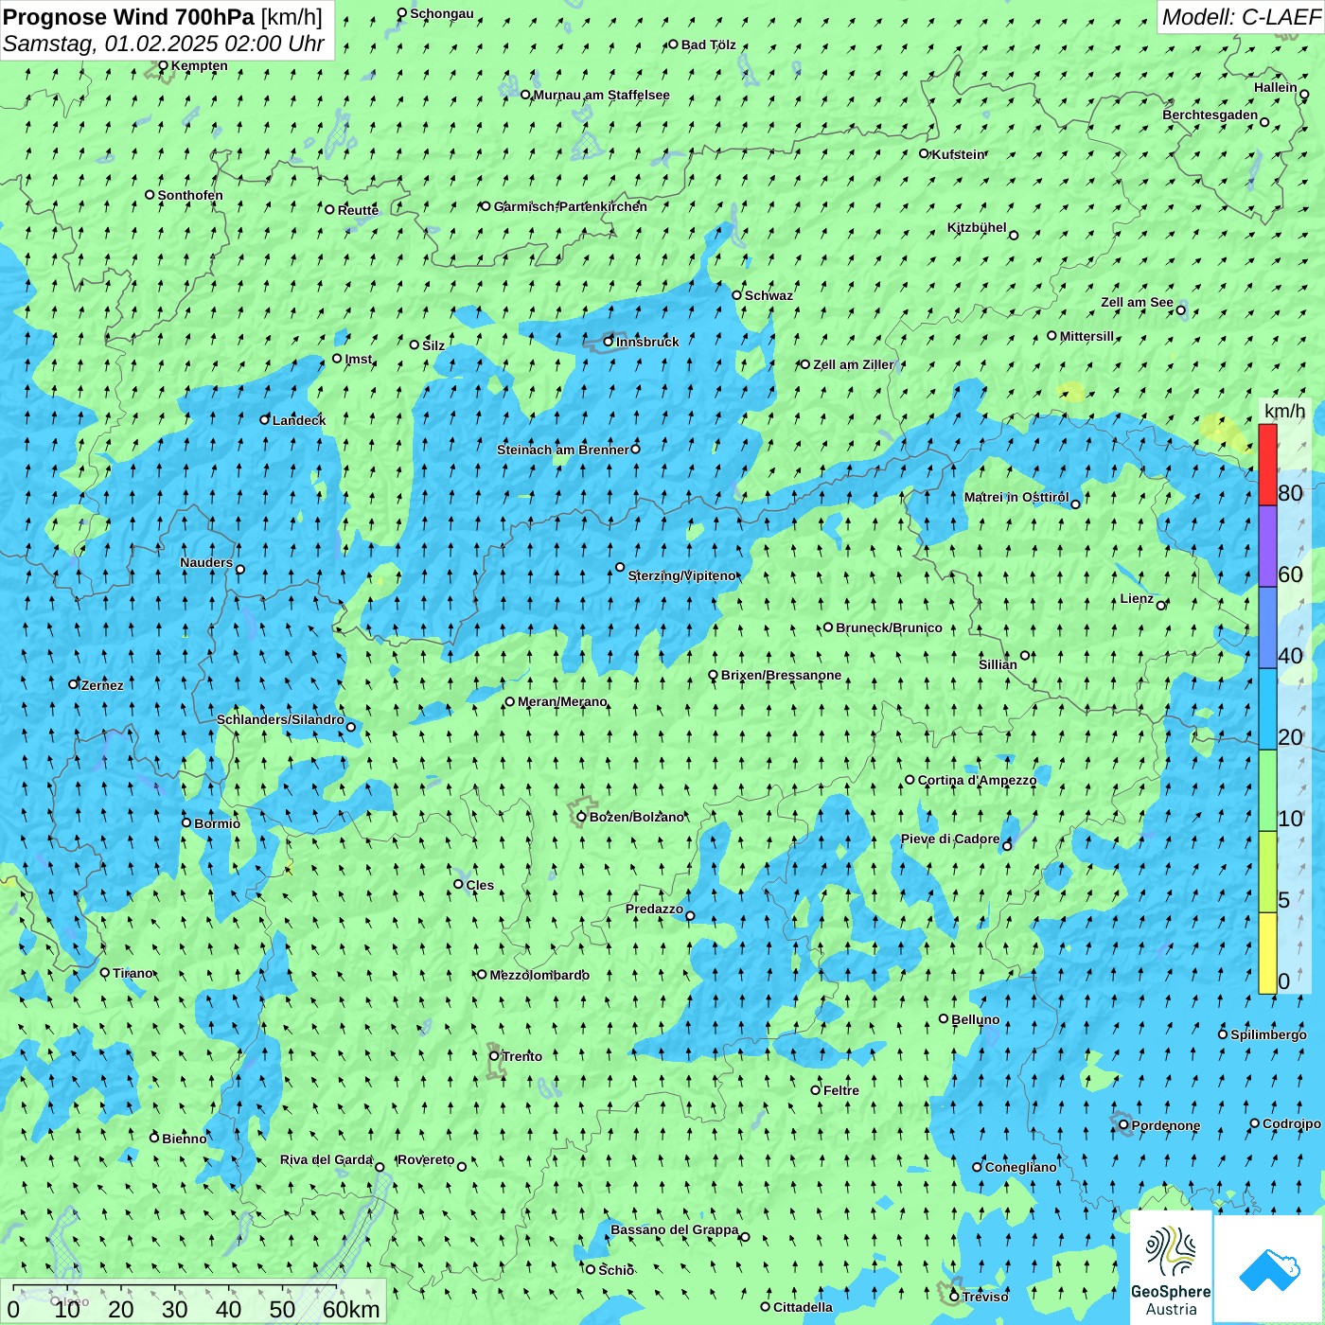Click the Cles city marker

click(x=459, y=884)
